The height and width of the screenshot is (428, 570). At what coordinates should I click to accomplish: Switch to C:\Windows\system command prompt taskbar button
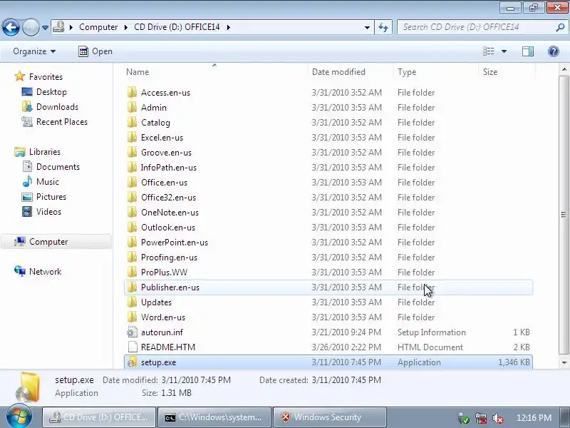[x=214, y=417]
